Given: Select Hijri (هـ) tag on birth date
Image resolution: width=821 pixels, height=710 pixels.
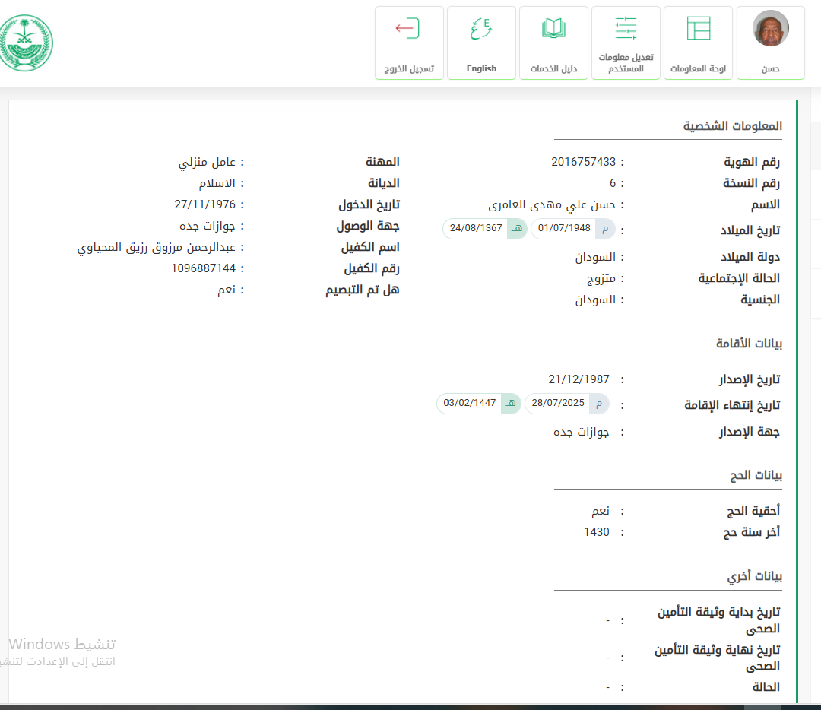Looking at the screenshot, I should 517,228.
